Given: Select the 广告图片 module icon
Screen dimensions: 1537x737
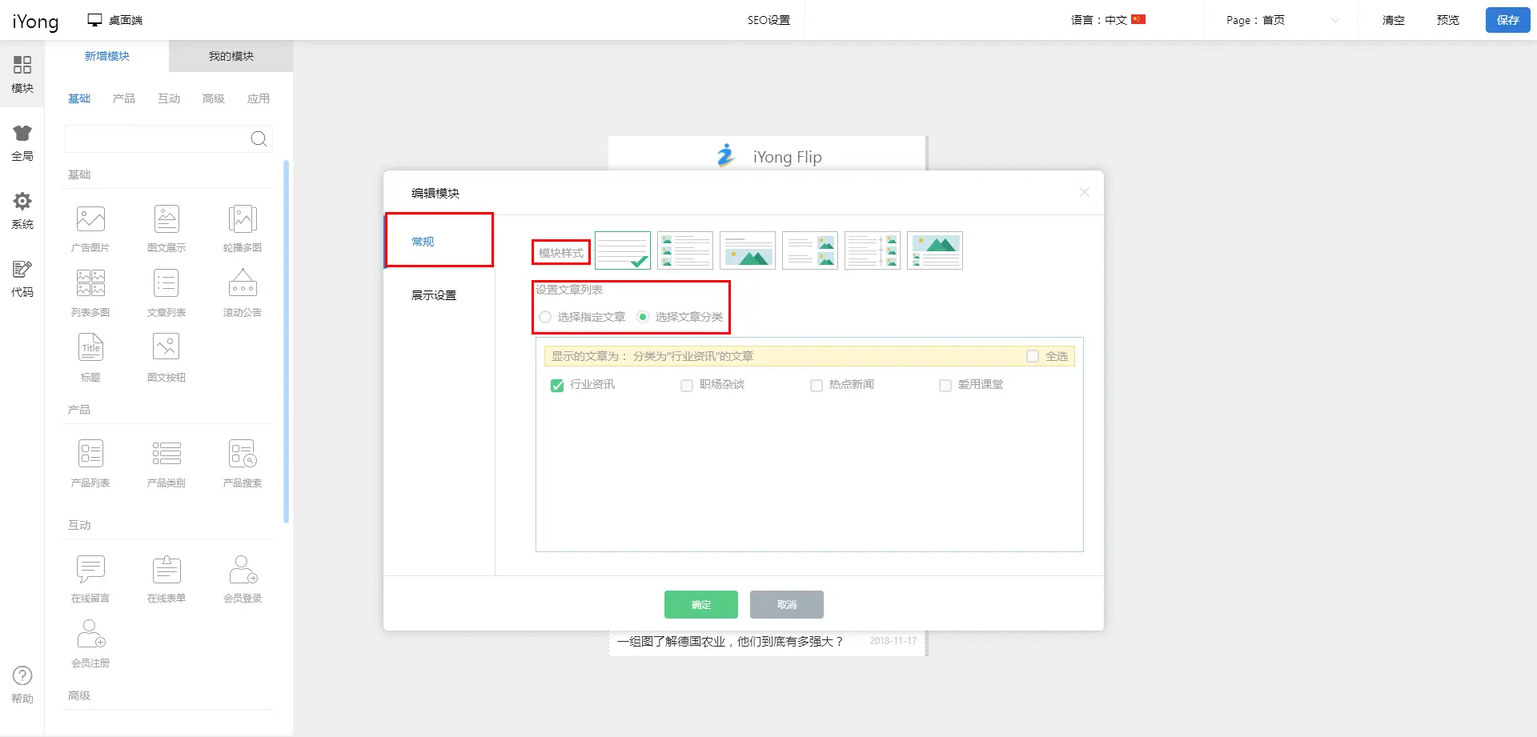Looking at the screenshot, I should coord(90,219).
